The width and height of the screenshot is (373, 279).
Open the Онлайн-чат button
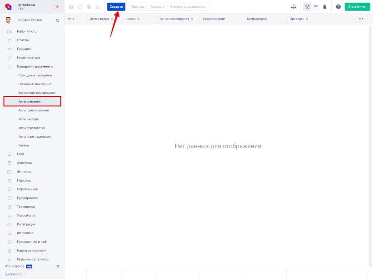(x=357, y=7)
